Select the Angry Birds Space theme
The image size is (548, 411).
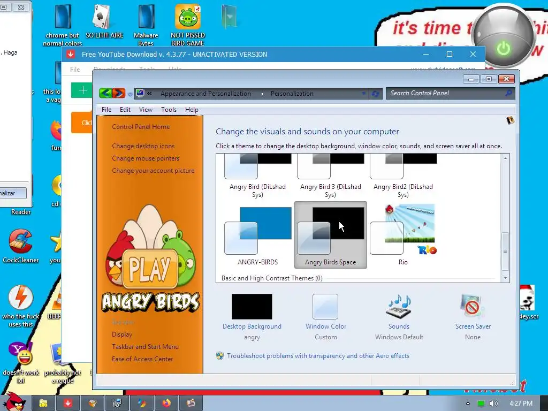(330, 235)
